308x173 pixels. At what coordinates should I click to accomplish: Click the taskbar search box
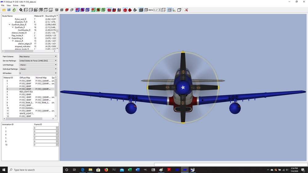coord(35,170)
